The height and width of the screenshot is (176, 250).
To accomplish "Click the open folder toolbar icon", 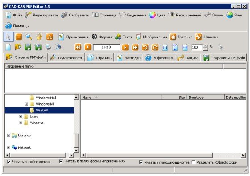I will [18, 47].
